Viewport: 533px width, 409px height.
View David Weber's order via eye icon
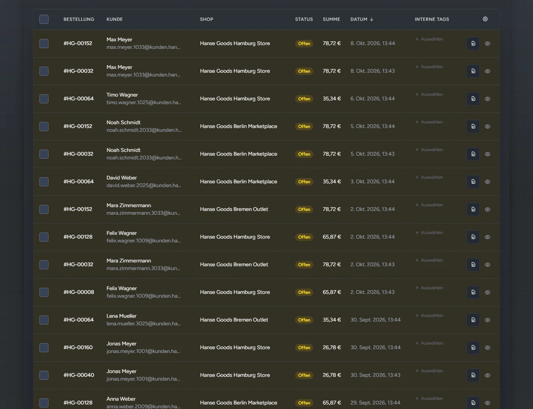coord(488,182)
